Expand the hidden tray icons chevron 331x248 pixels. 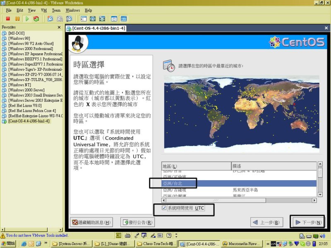[x=268, y=244]
